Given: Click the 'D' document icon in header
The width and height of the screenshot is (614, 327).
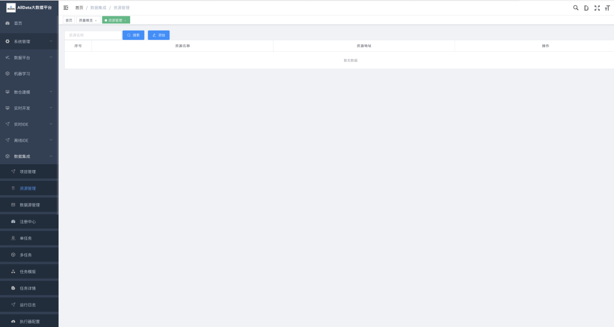Looking at the screenshot, I should point(586,8).
